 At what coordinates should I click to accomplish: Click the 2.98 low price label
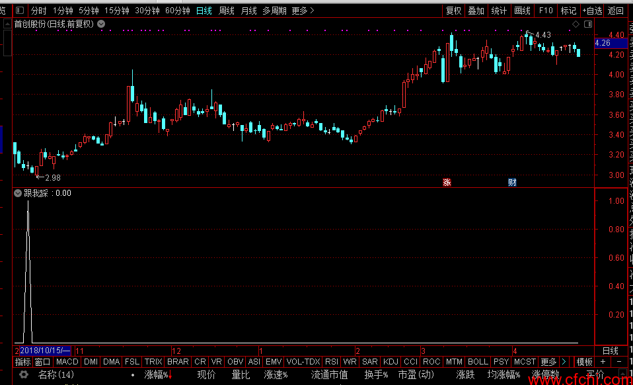[53, 178]
